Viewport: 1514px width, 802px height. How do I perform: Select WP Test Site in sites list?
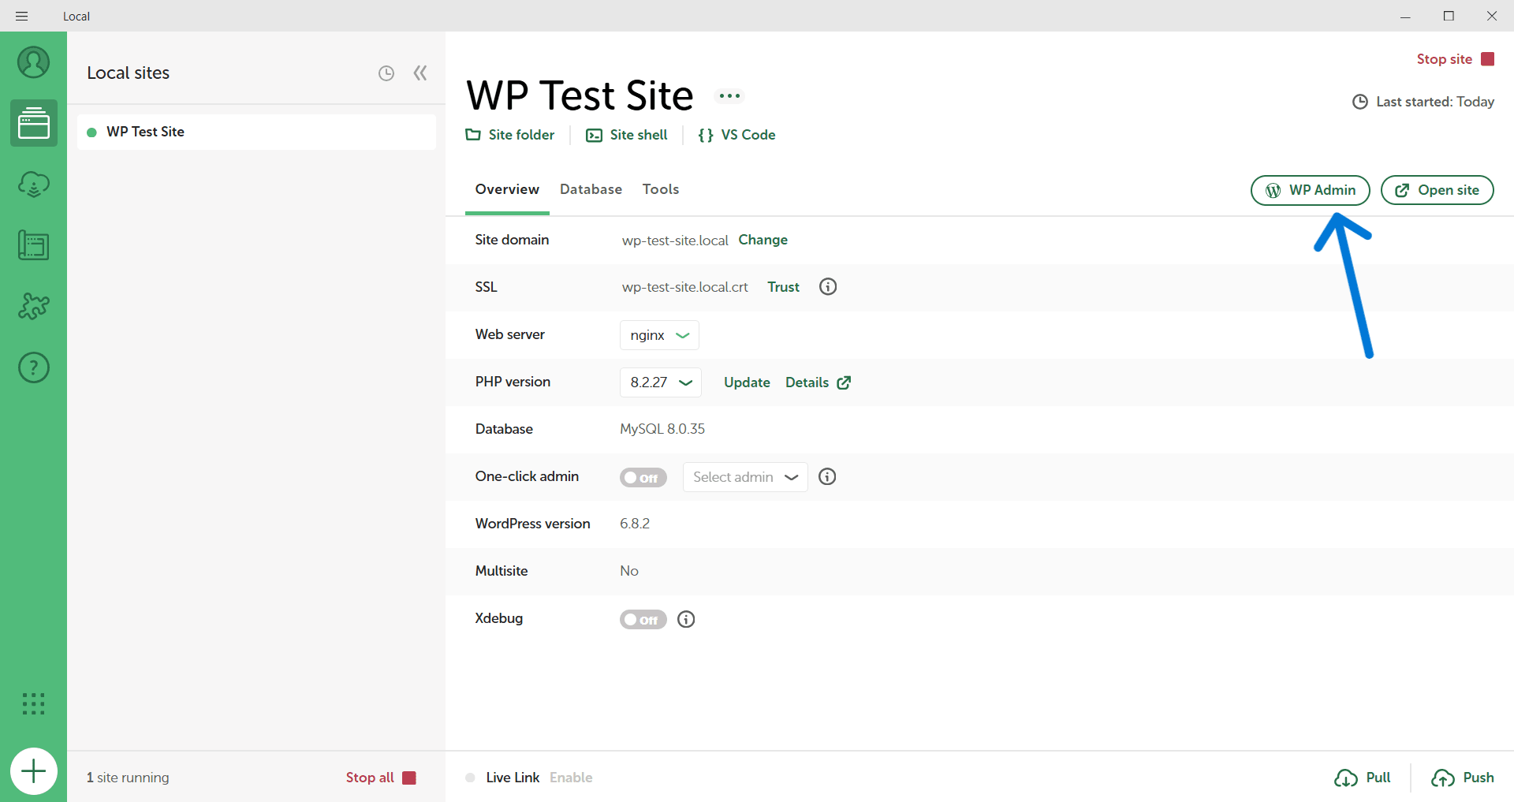click(256, 132)
